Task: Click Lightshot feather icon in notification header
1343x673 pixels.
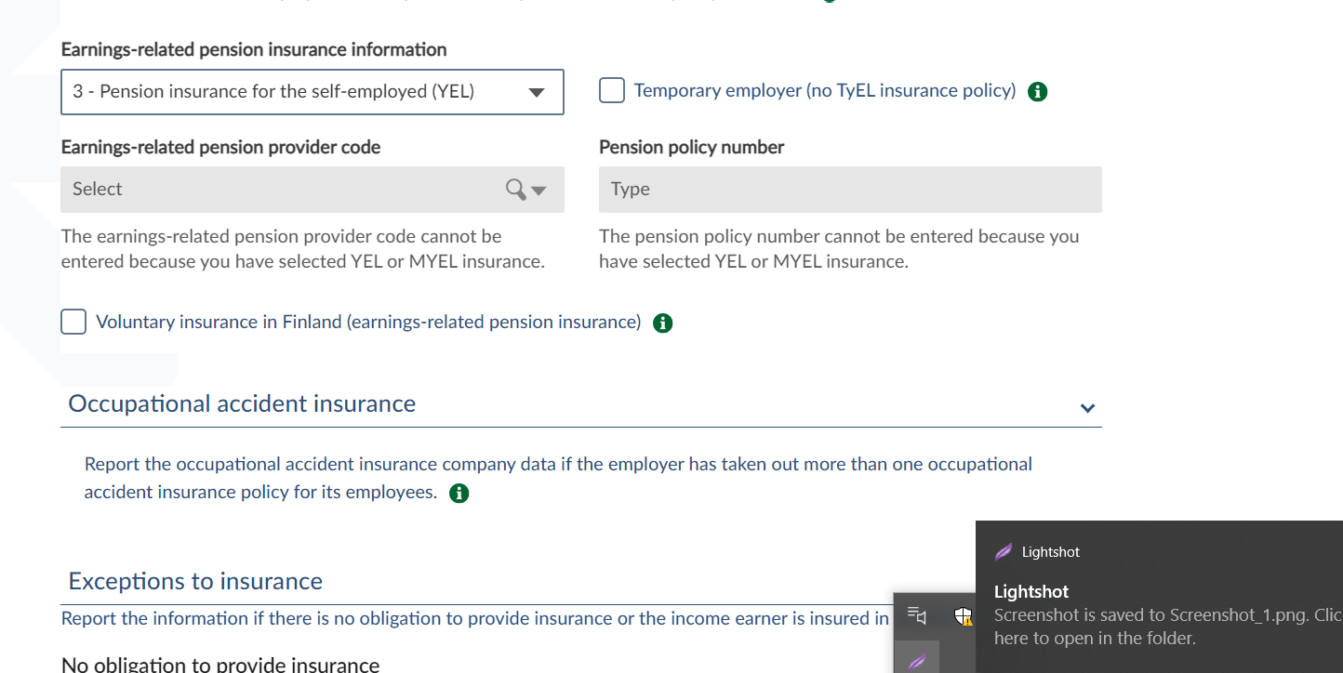Action: [1004, 552]
